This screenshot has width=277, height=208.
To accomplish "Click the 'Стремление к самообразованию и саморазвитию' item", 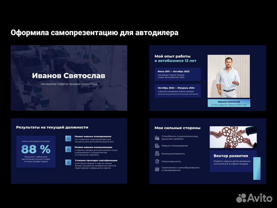I will 180,169.
